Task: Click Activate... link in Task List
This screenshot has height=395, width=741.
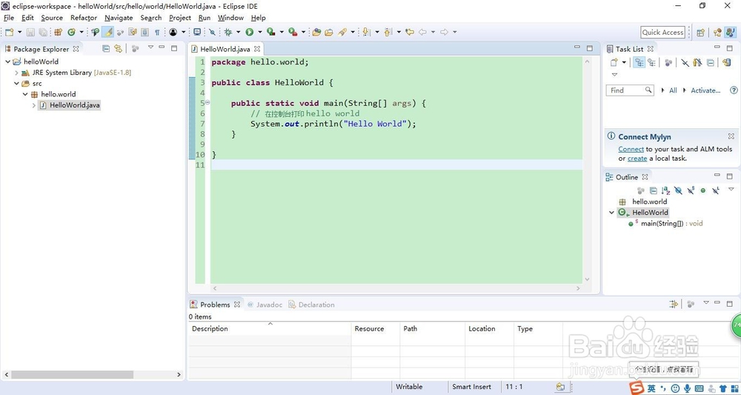Action: pyautogui.click(x=705, y=90)
